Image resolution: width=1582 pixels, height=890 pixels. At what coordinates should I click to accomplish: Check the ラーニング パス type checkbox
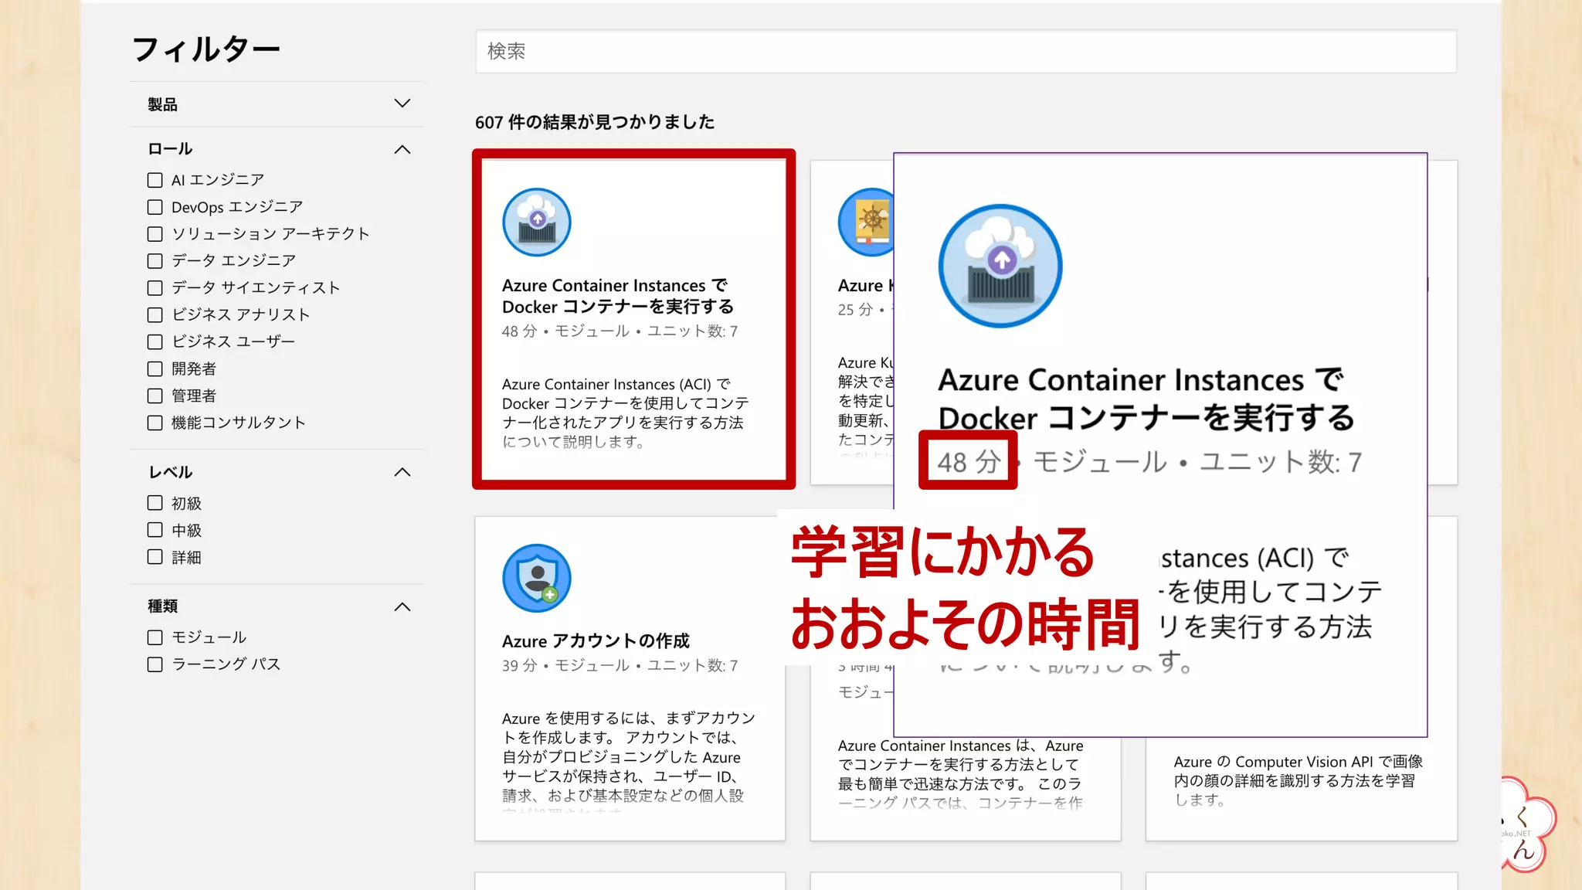155,664
